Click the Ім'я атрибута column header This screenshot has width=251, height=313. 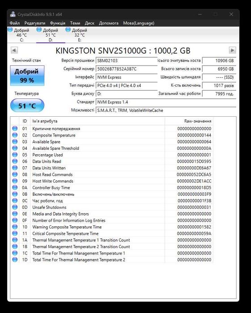(x=98, y=121)
